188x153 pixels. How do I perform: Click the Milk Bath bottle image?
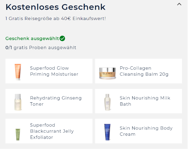point(107,102)
